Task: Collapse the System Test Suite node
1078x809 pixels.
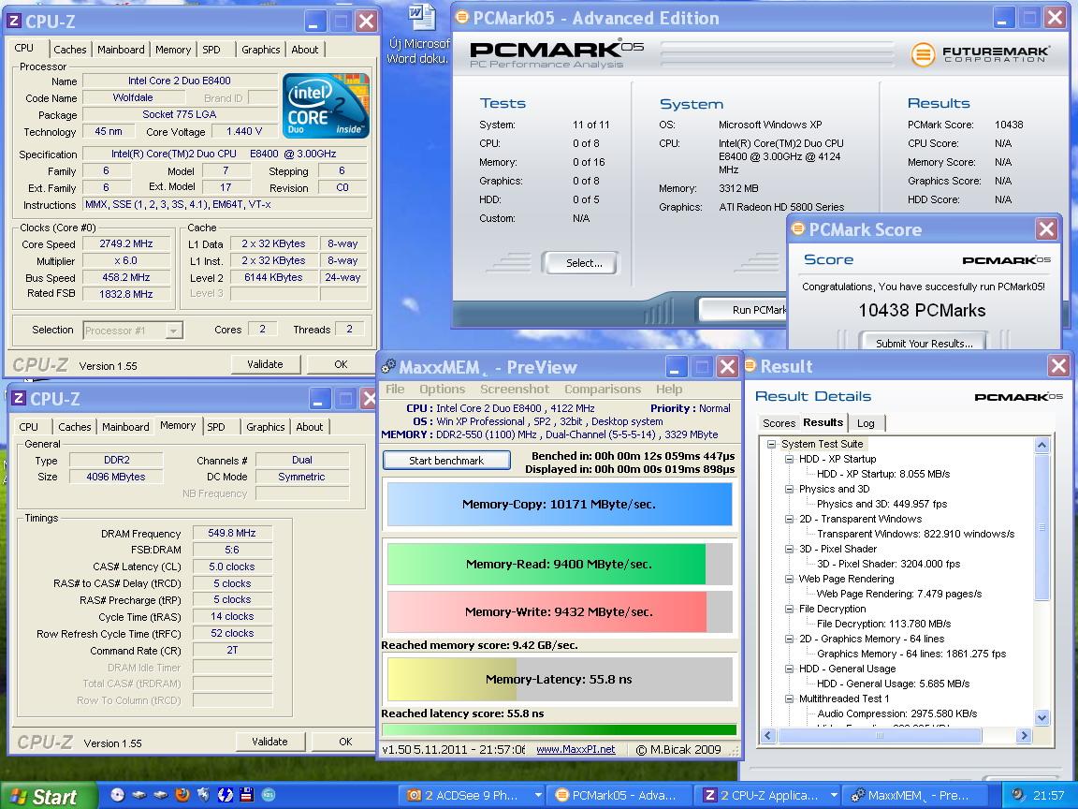Action: click(771, 445)
